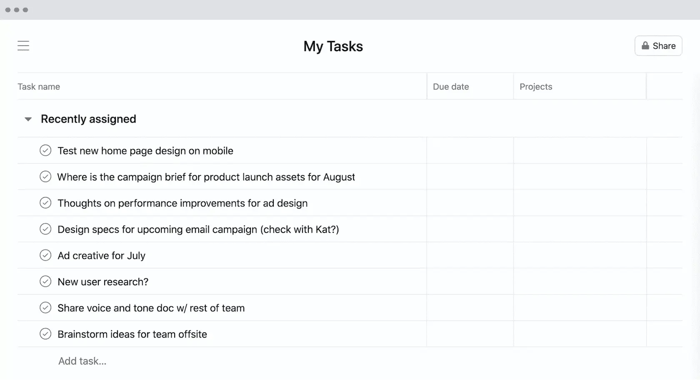700x380 pixels.
Task: Open "Ad creative for July" task name
Action: click(102, 256)
